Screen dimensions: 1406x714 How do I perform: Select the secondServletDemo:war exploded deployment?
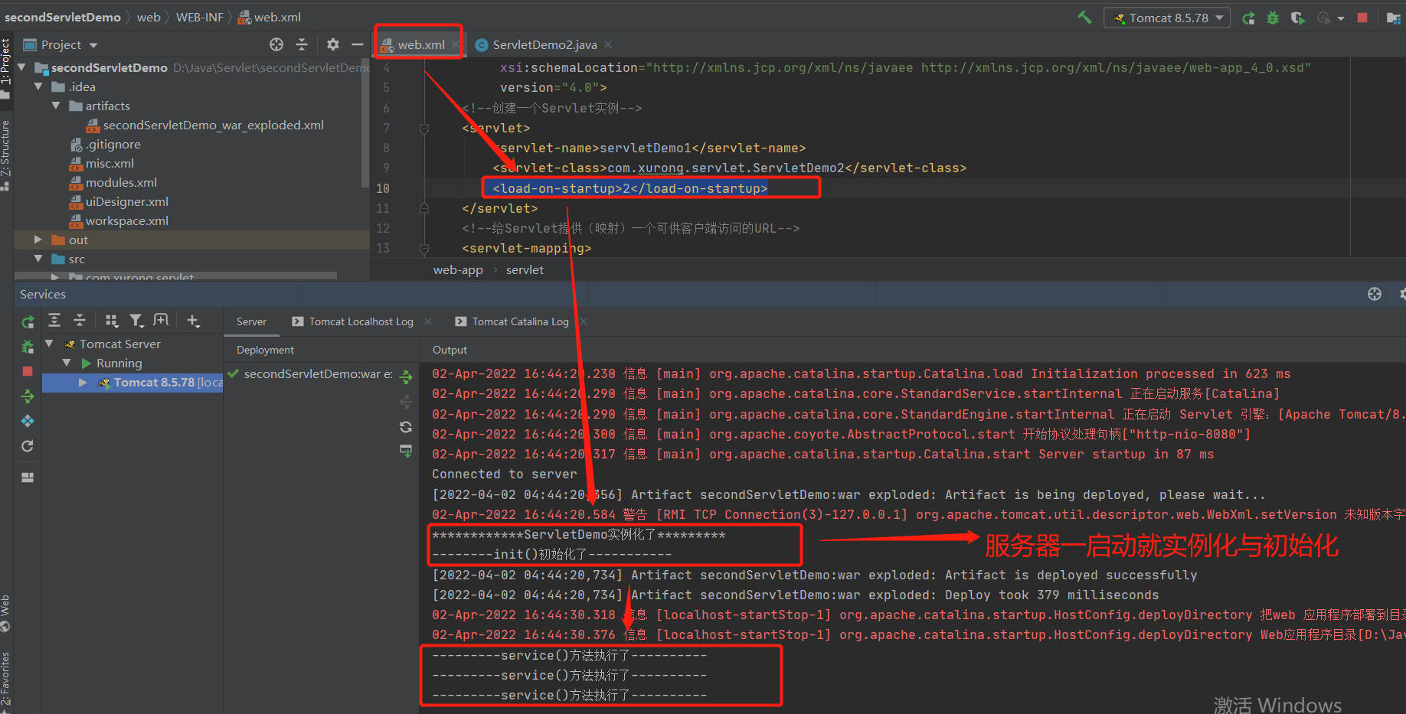pos(311,373)
